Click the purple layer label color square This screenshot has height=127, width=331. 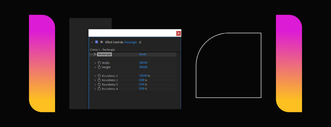tap(97, 42)
